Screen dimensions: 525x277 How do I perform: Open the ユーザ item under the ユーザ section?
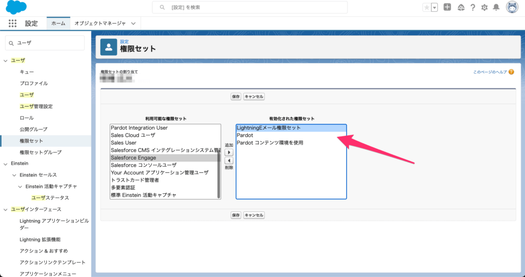coord(27,95)
